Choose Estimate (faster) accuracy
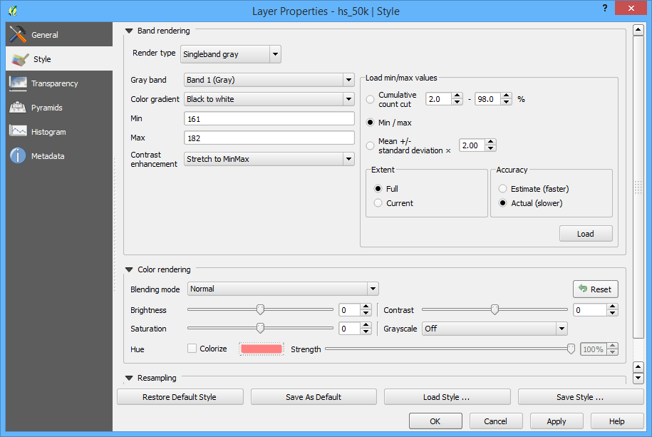The image size is (652, 437). [x=503, y=188]
